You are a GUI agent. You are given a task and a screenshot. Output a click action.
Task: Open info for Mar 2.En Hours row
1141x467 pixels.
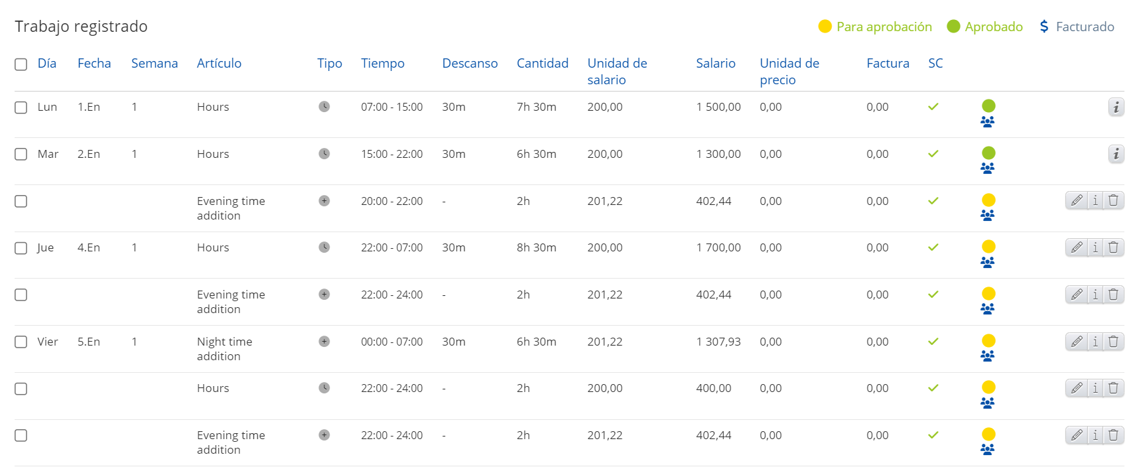click(x=1116, y=154)
